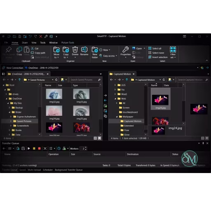Open Properties with the wrench icon
Screen dimensions: 211x206
pos(125,49)
